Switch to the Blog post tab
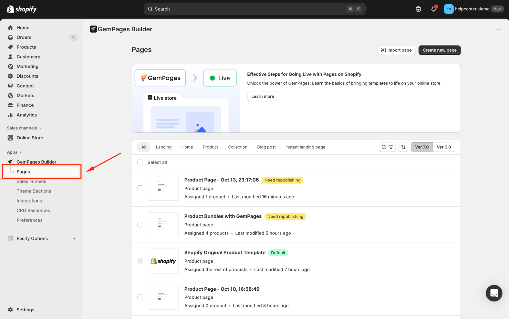The height and width of the screenshot is (319, 509). [x=266, y=147]
